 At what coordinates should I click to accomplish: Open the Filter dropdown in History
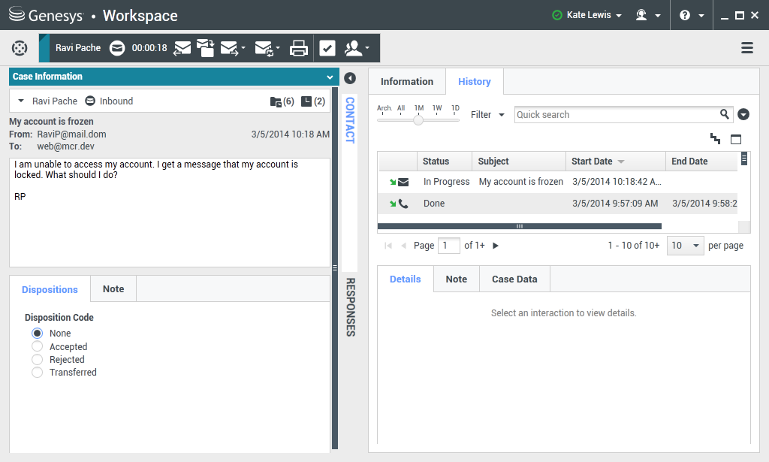487,115
